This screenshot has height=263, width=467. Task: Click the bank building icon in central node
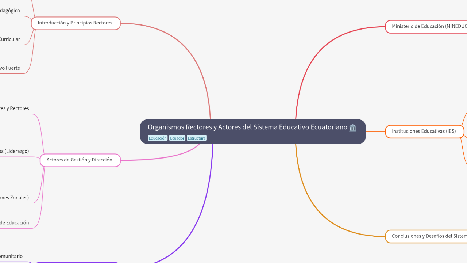(x=353, y=127)
